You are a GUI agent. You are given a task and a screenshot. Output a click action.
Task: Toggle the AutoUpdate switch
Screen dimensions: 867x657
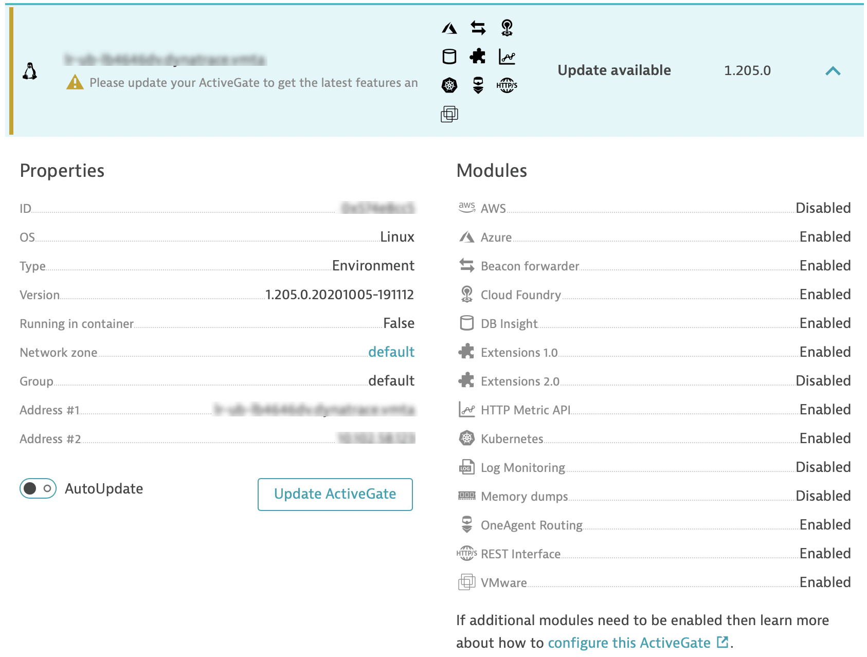38,488
